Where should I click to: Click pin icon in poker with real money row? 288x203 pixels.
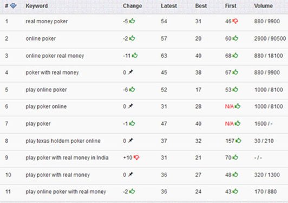click(x=130, y=72)
